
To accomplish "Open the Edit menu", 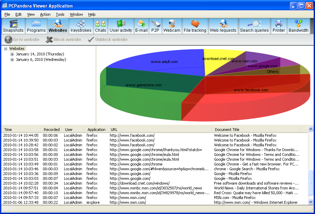I will [18, 14].
